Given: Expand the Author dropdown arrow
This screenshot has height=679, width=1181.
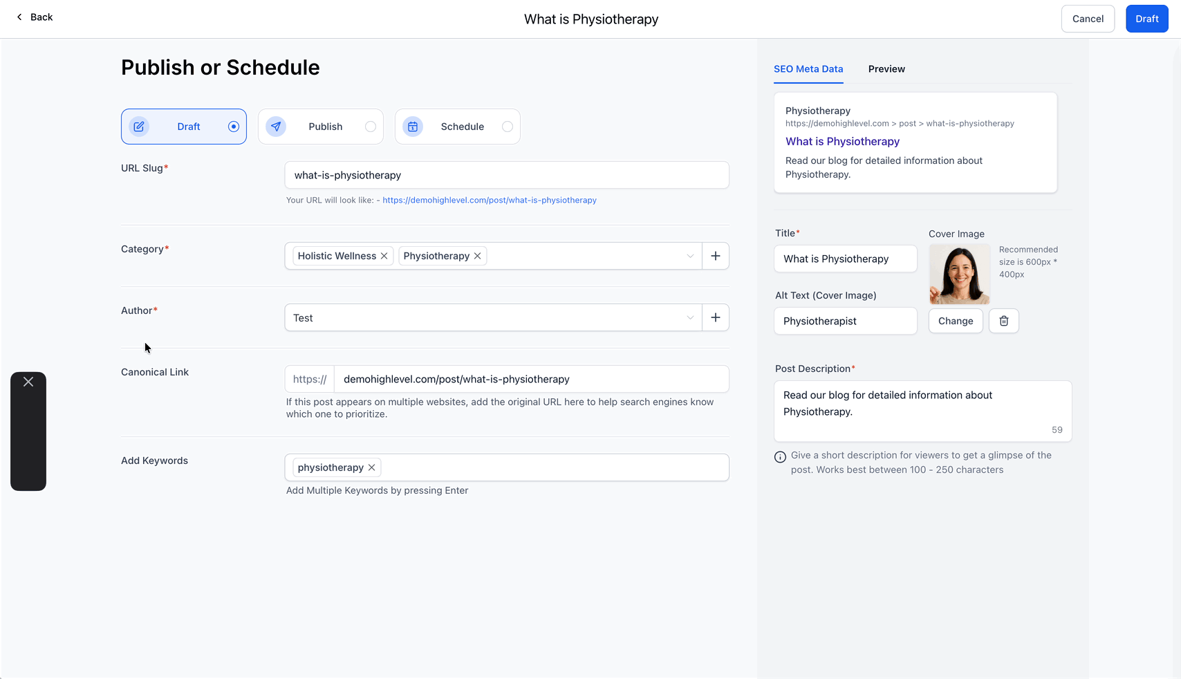Looking at the screenshot, I should click(690, 317).
